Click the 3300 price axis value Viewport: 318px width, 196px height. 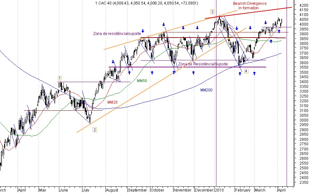304,91
